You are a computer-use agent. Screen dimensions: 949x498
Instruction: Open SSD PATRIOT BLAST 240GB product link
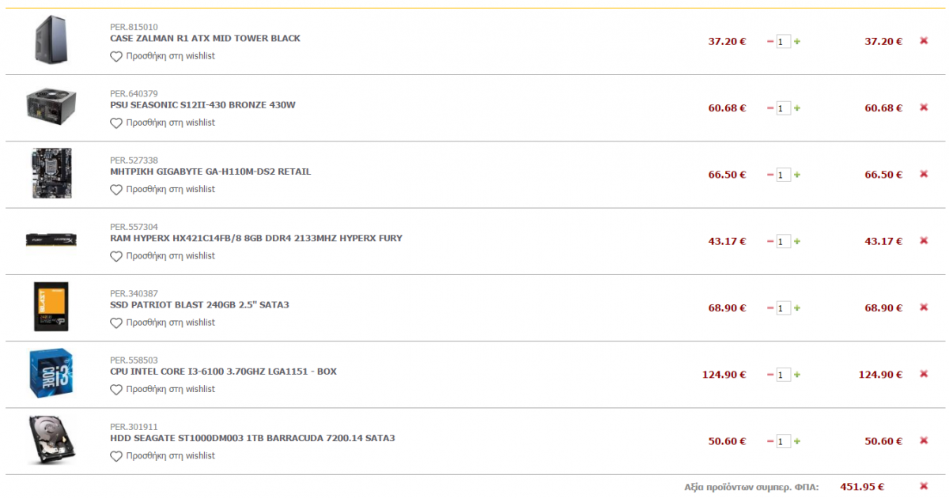click(x=199, y=305)
